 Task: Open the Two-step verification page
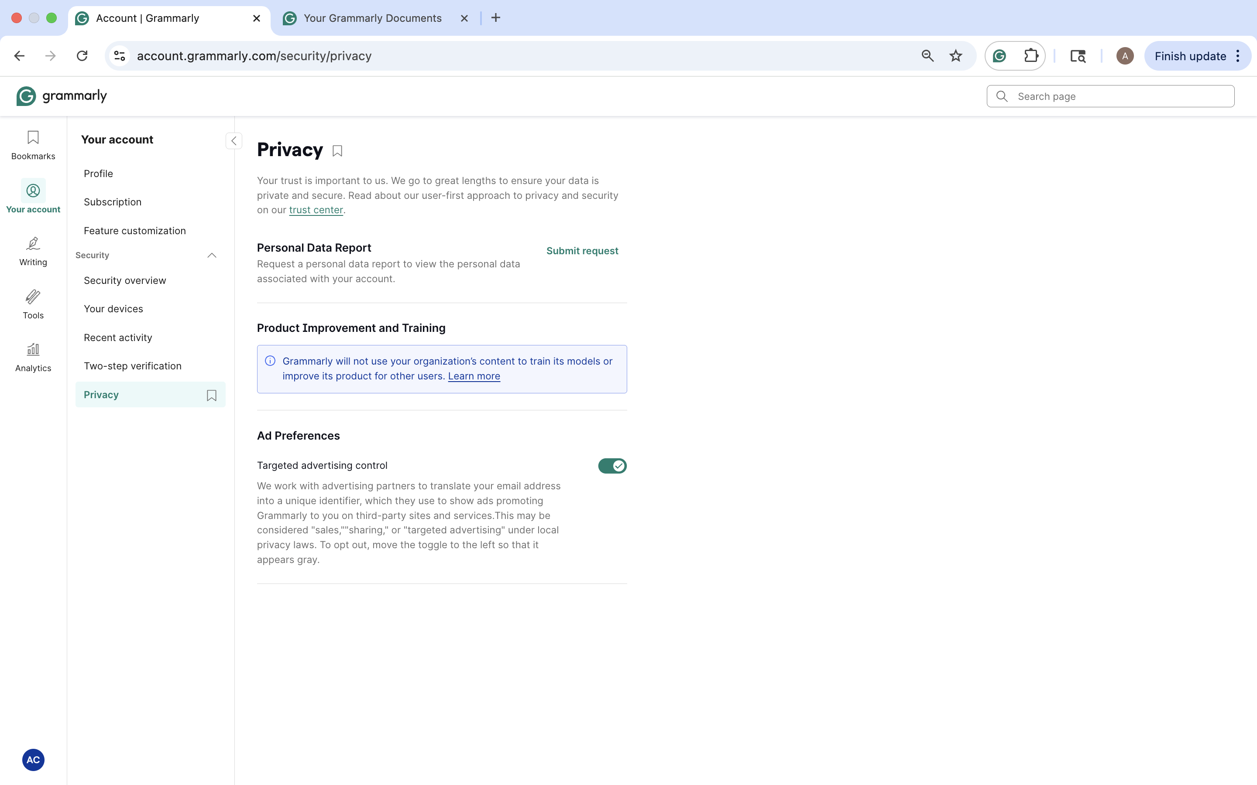click(132, 365)
